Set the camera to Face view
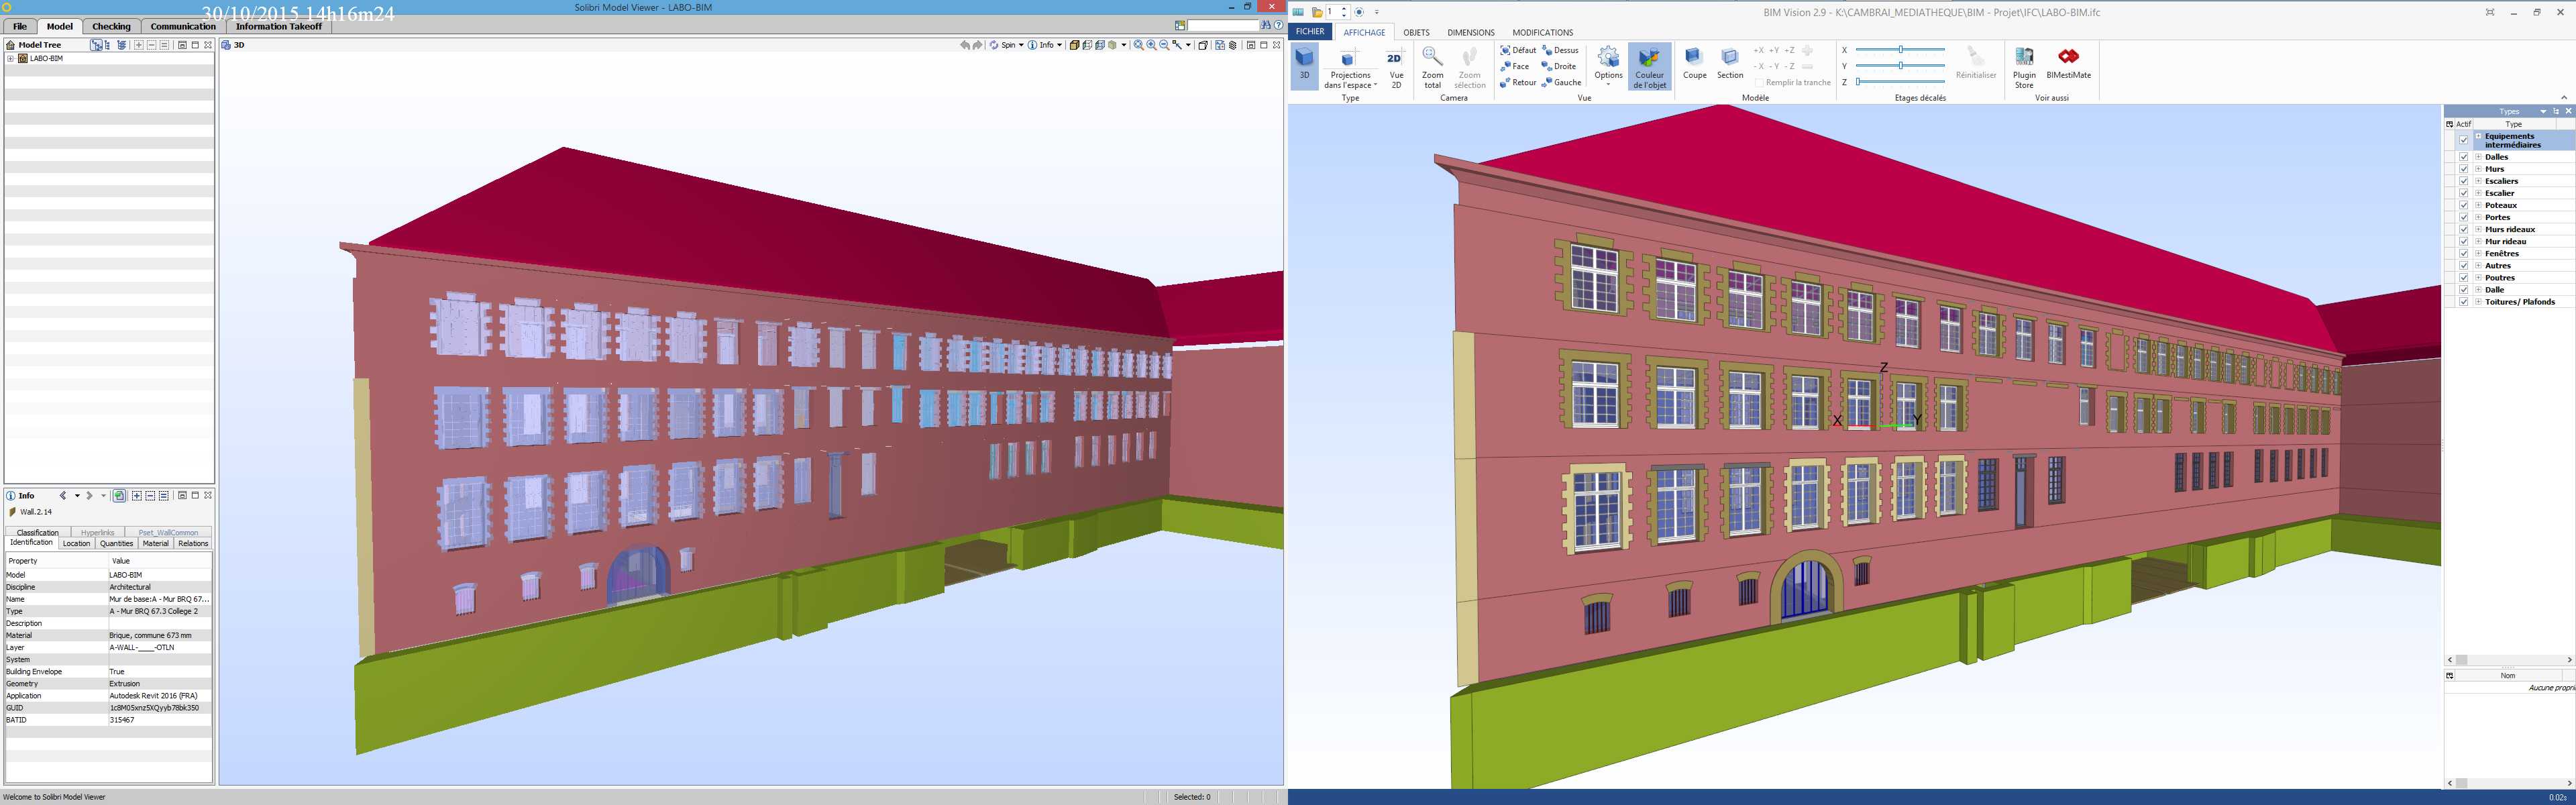This screenshot has width=2576, height=805. tap(1516, 66)
